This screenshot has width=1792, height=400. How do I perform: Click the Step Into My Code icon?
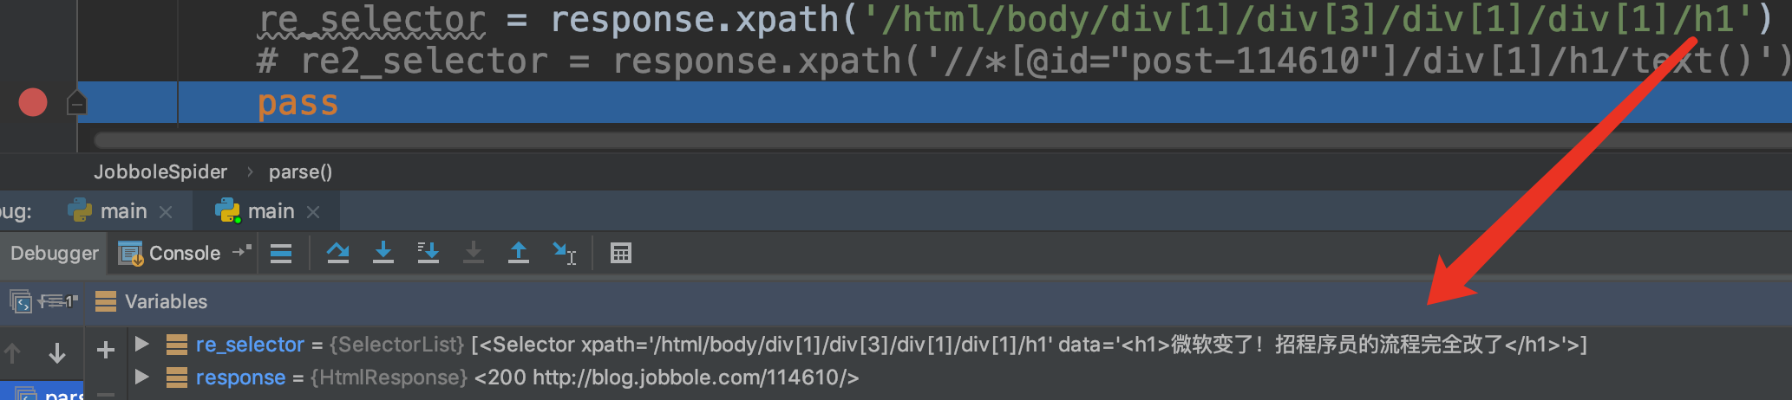428,253
